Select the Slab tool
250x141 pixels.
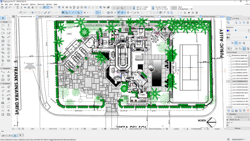tap(9, 29)
